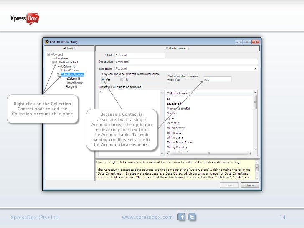Click the help text scrollbar thumb
This screenshot has width=304, height=228.
257,167
